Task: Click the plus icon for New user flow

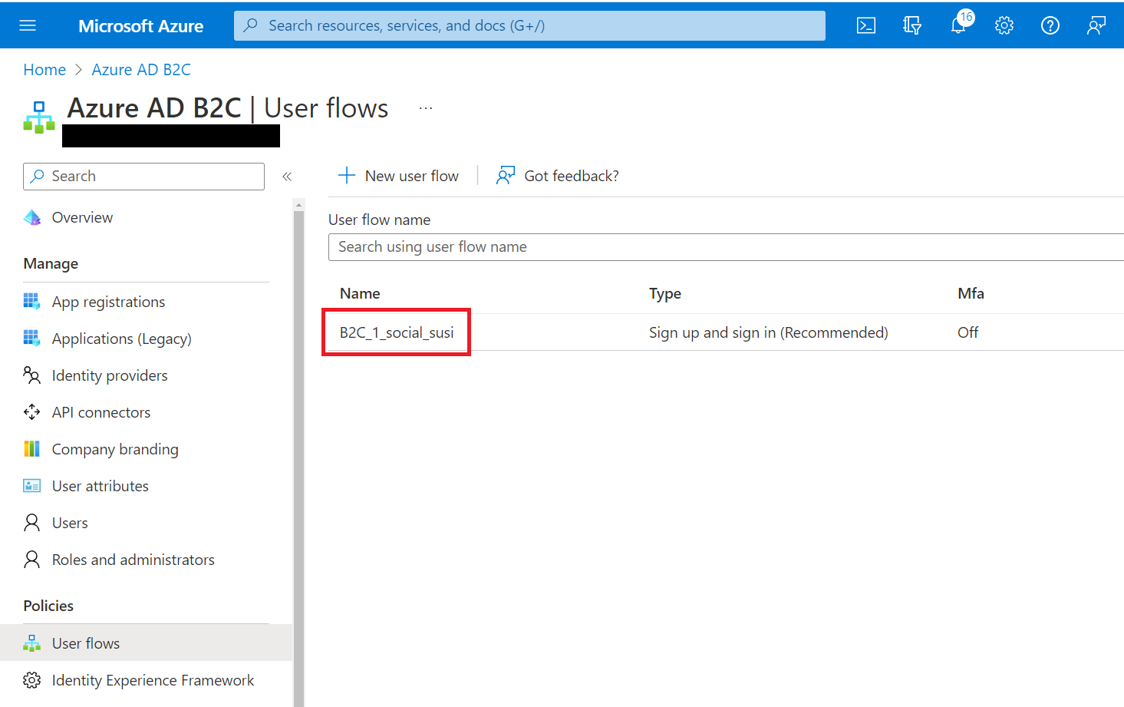Action: point(347,176)
